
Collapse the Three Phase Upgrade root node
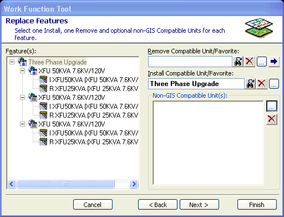click(12, 62)
